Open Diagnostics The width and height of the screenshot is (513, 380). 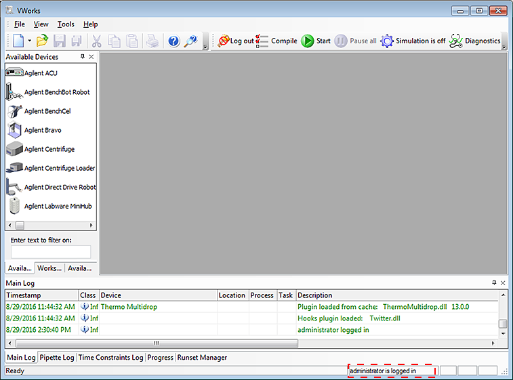point(474,41)
